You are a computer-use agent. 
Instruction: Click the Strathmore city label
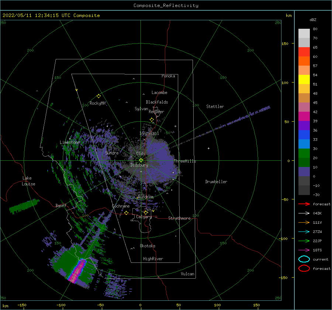tap(179, 218)
